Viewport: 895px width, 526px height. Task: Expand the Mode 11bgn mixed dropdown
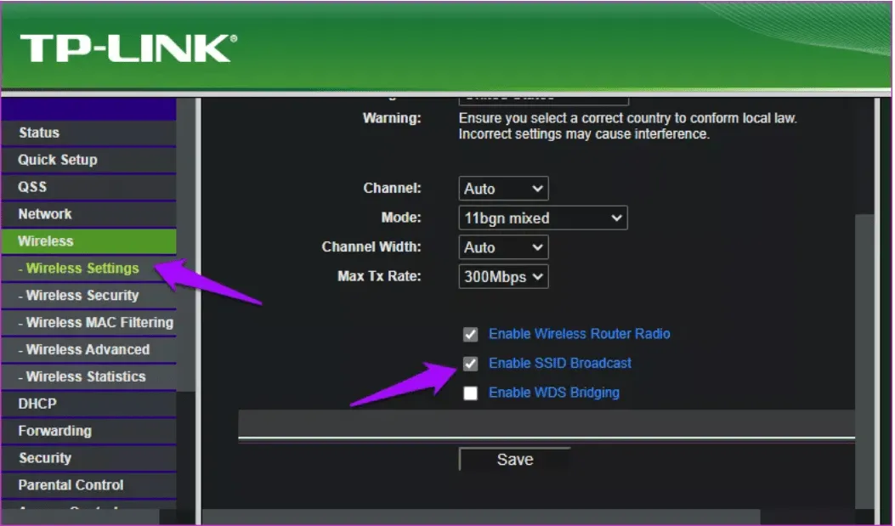[542, 218]
